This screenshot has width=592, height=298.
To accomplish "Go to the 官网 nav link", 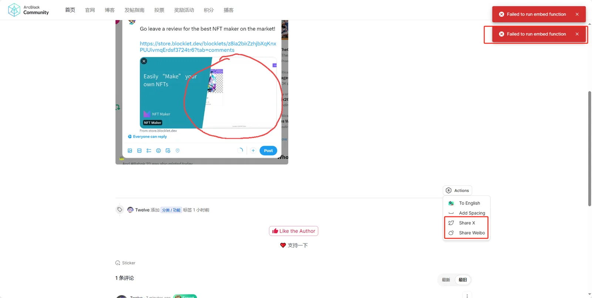I will [x=90, y=10].
